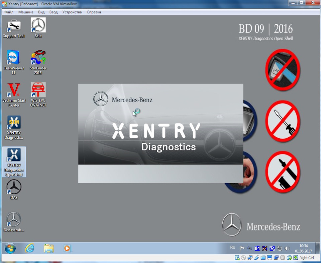This screenshot has height=263, width=321.
Task: Select the DAS desktop icon
Action: [x=14, y=190]
